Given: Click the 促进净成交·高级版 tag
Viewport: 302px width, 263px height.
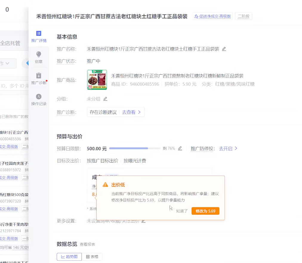Looking at the screenshot, I should click(x=212, y=16).
